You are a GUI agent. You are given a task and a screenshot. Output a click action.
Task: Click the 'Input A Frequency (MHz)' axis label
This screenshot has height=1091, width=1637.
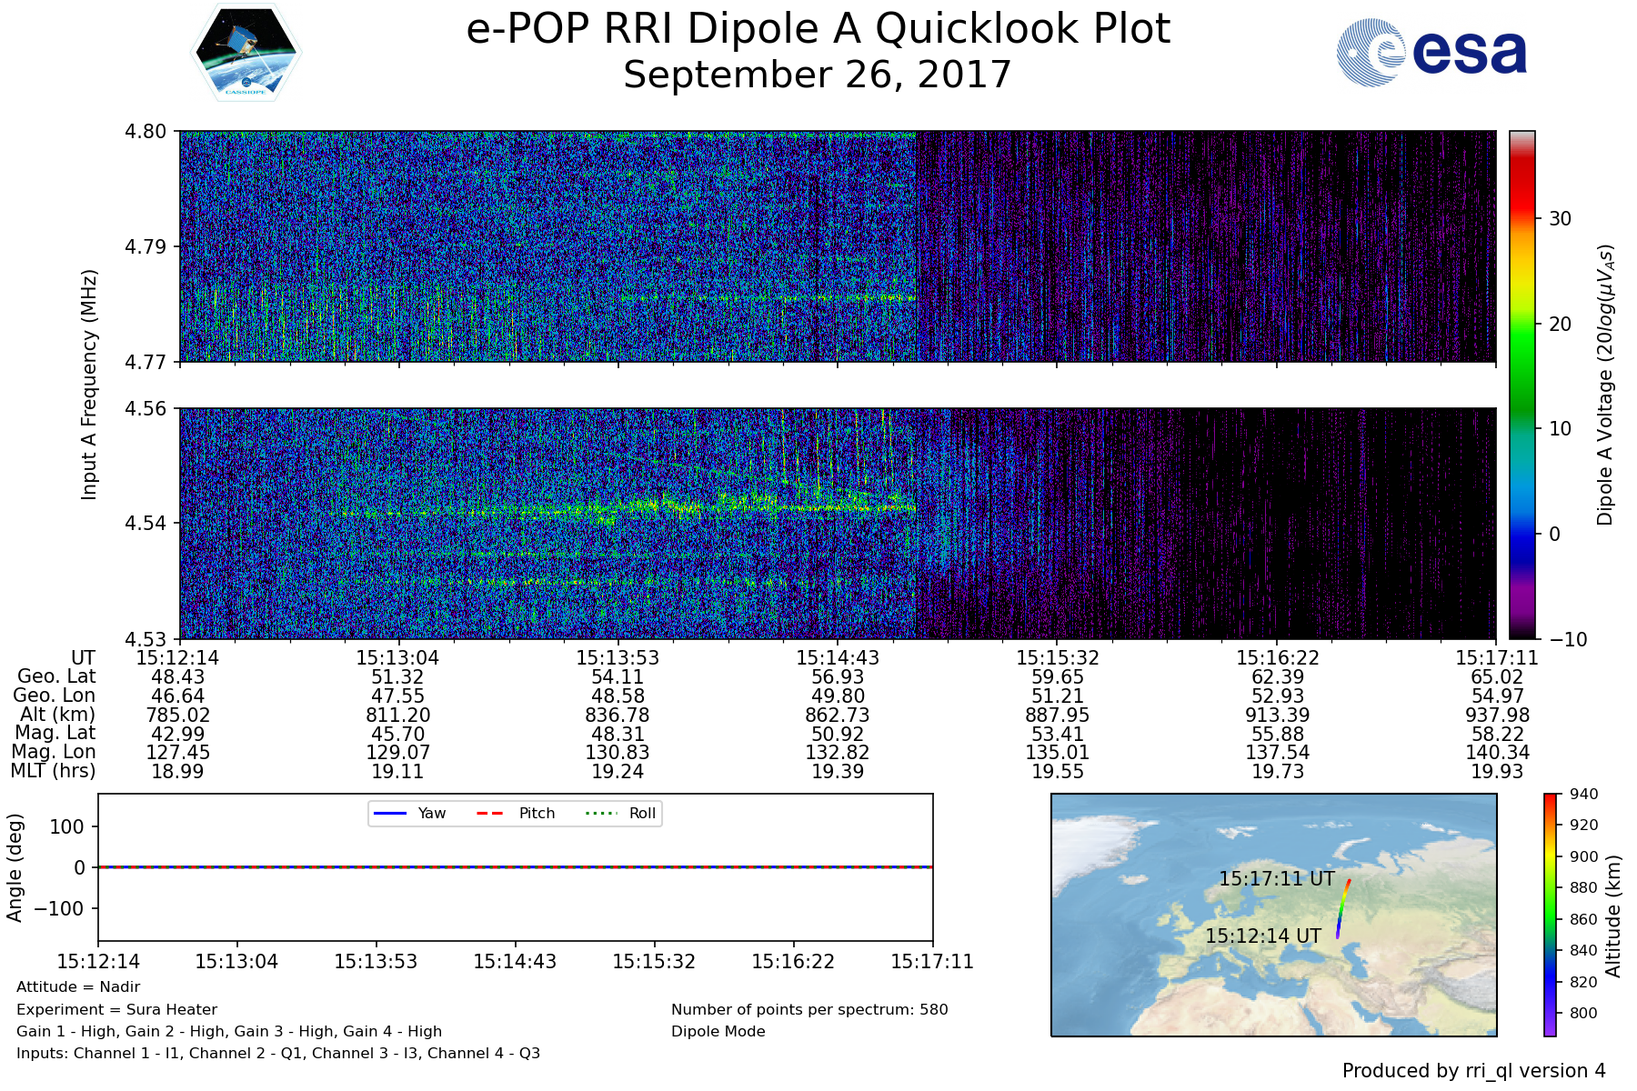[89, 384]
